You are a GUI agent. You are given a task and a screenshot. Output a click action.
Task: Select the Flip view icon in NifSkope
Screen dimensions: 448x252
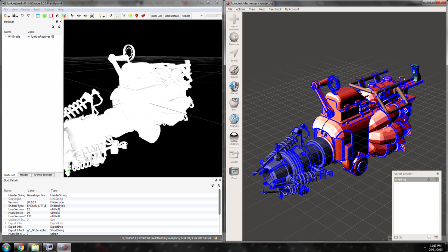[57, 16]
